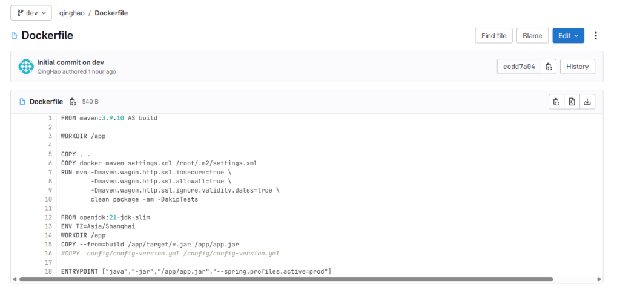Download the Dockerfile
This screenshot has width=620, height=293.
(587, 102)
